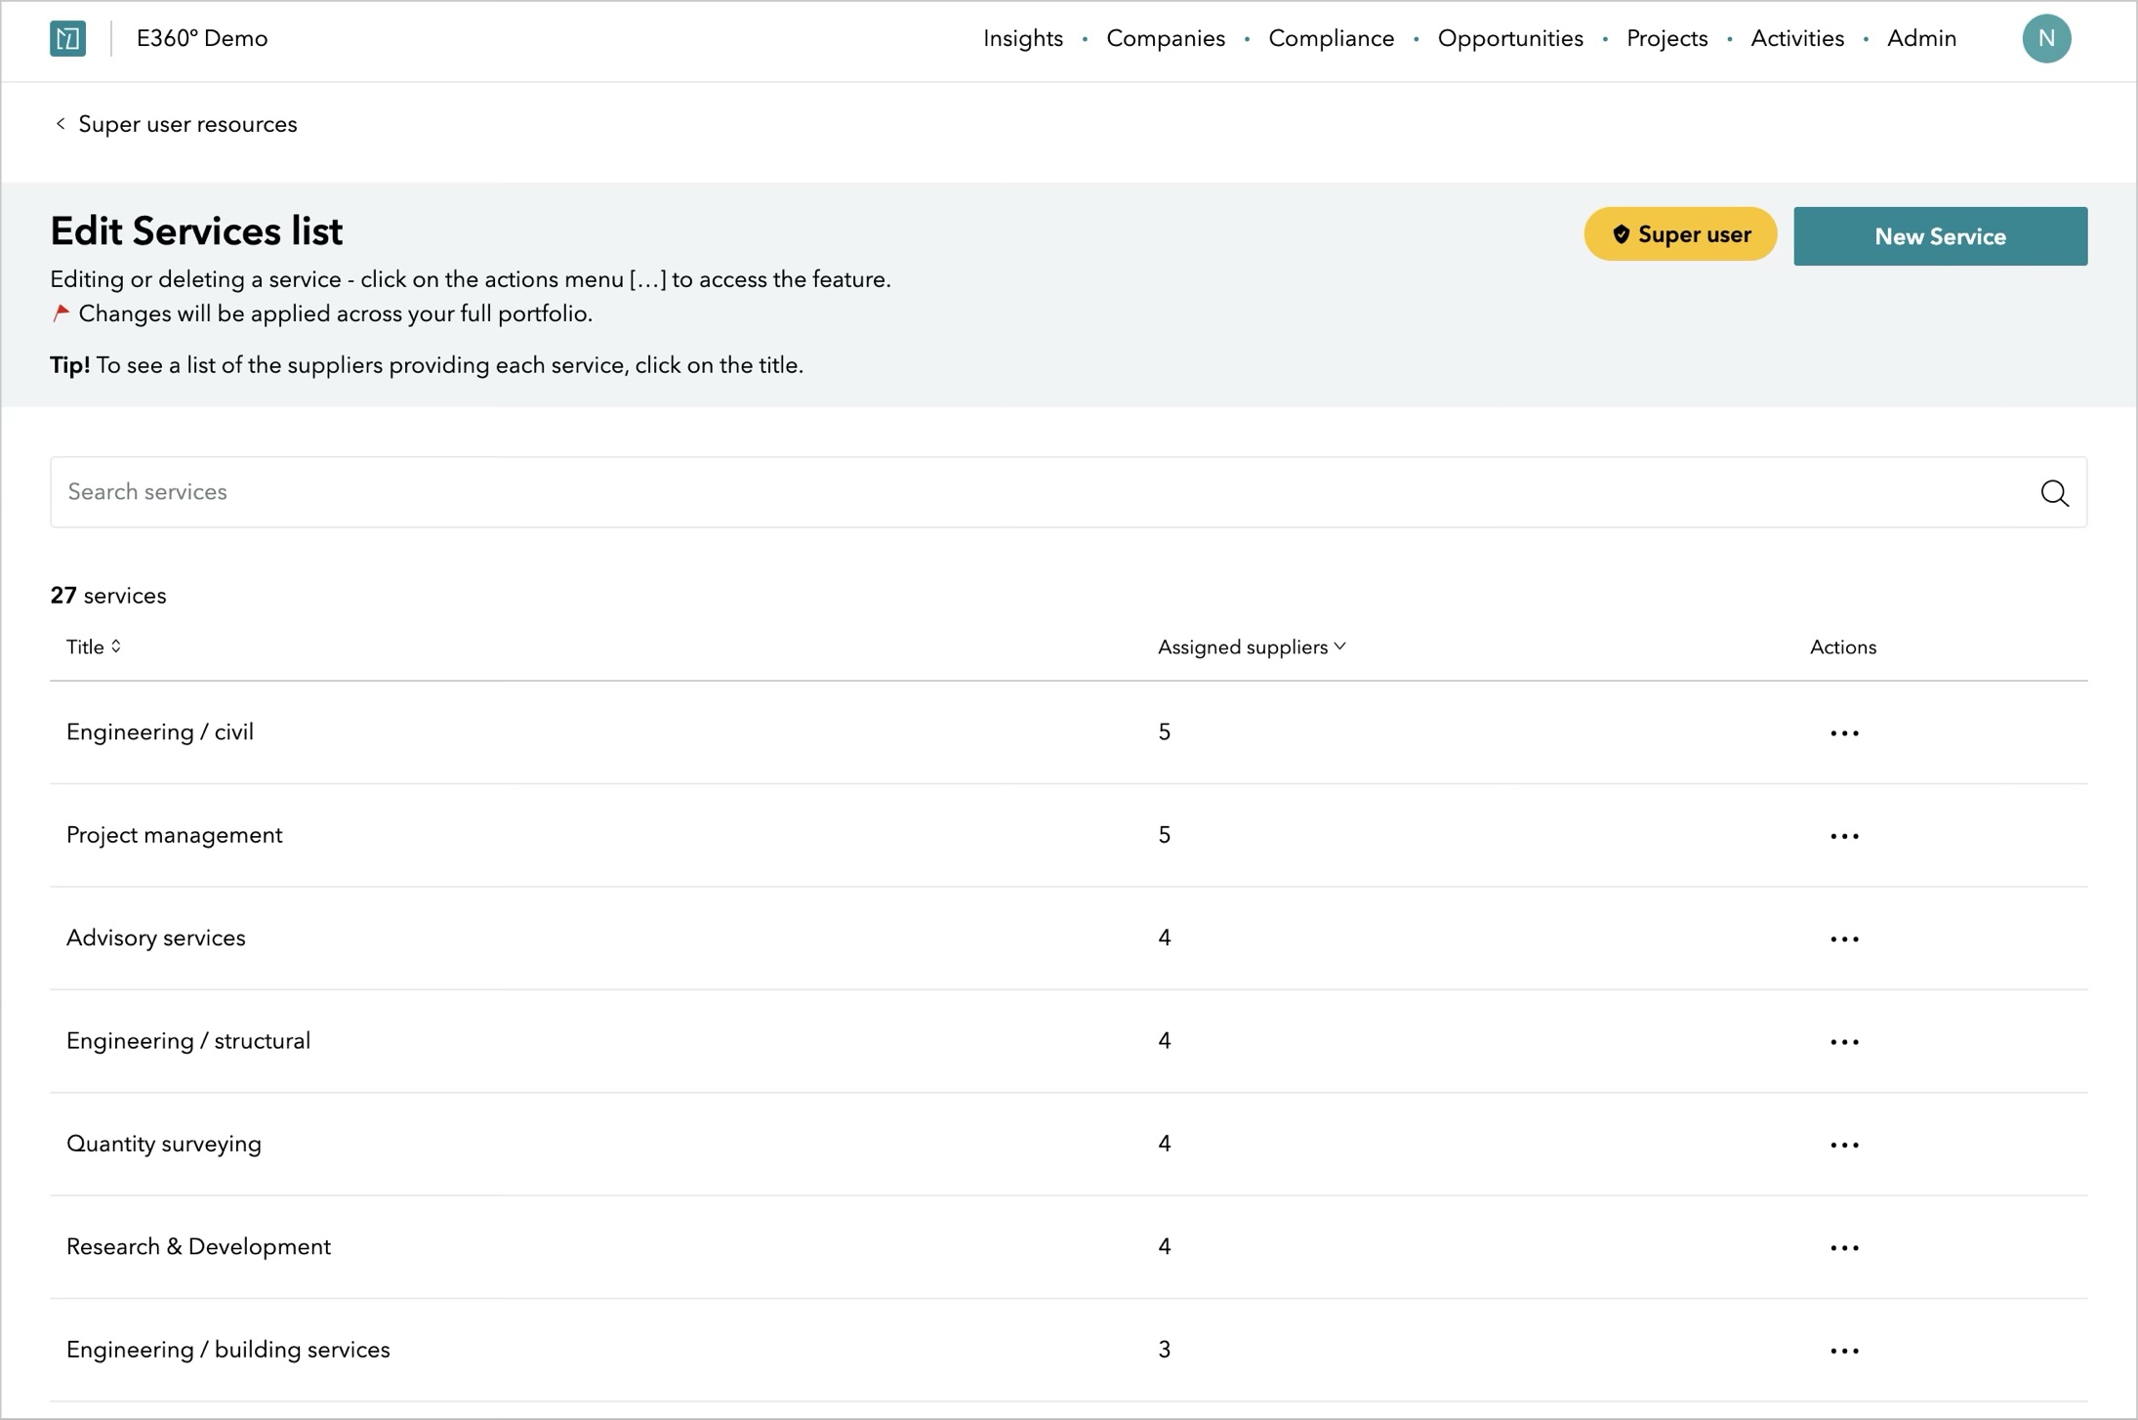This screenshot has height=1420, width=2138.
Task: Click the search magnifier icon
Action: [x=2054, y=493]
